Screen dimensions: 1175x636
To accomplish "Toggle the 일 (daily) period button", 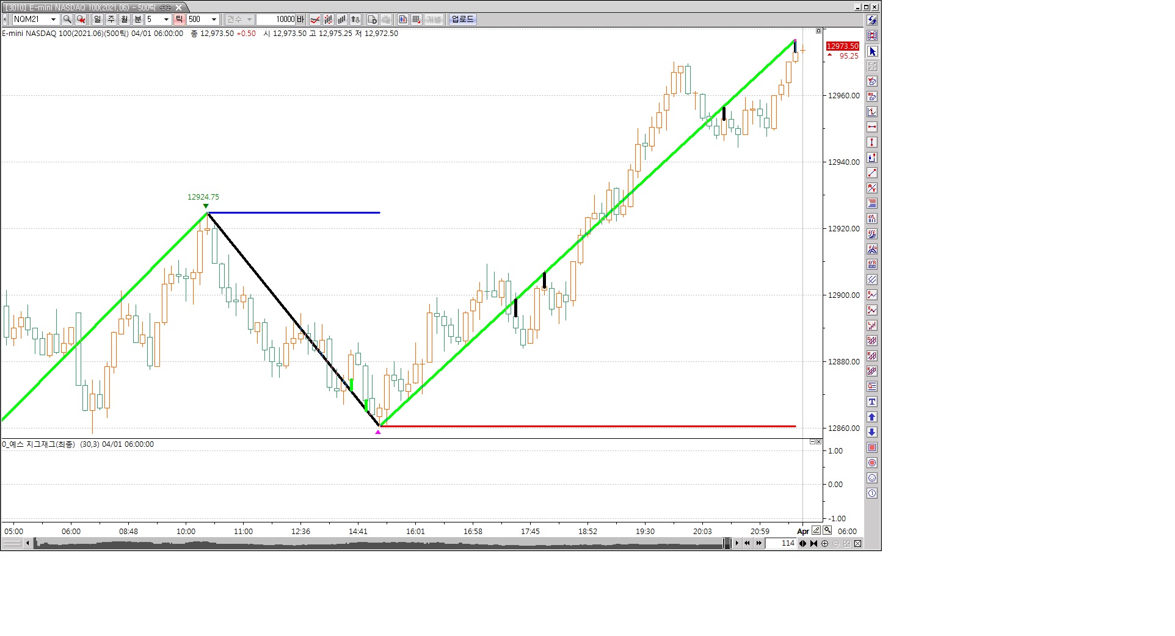I will click(x=98, y=20).
